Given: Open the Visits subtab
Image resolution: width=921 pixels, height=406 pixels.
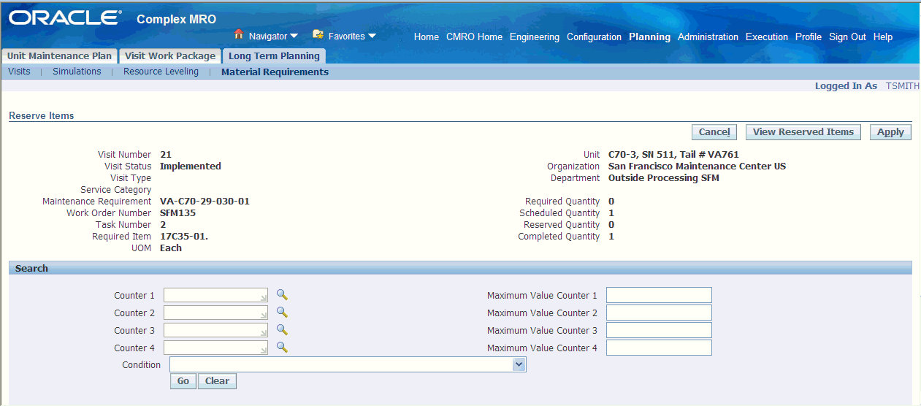Looking at the screenshot, I should (19, 72).
